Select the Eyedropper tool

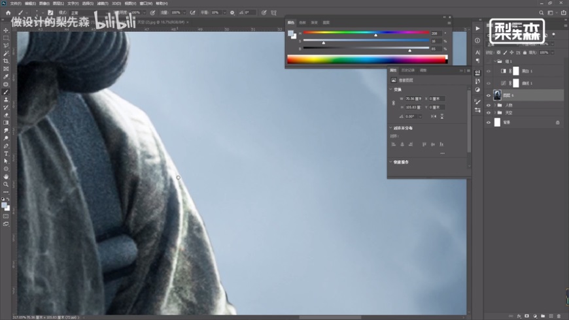point(6,76)
